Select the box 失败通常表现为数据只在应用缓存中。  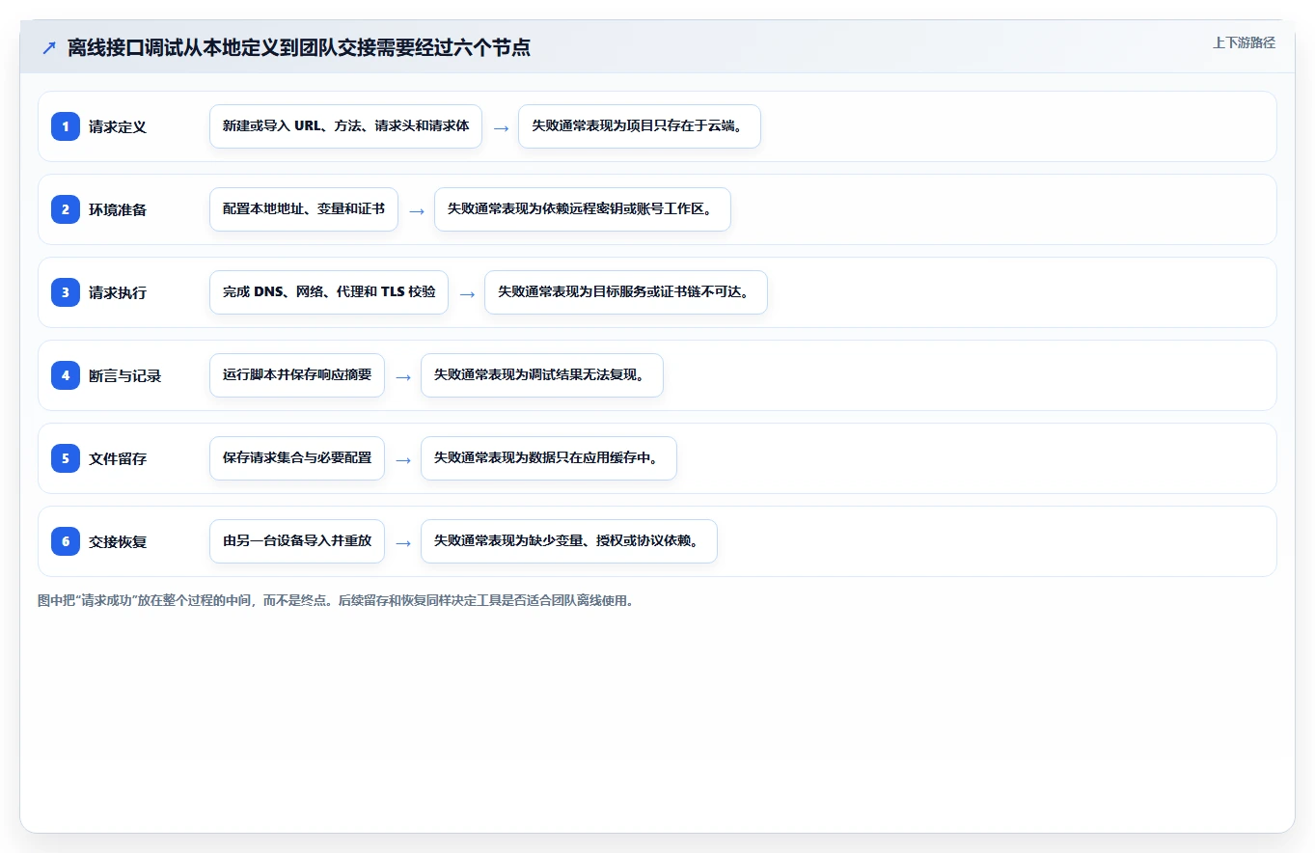pyautogui.click(x=549, y=458)
